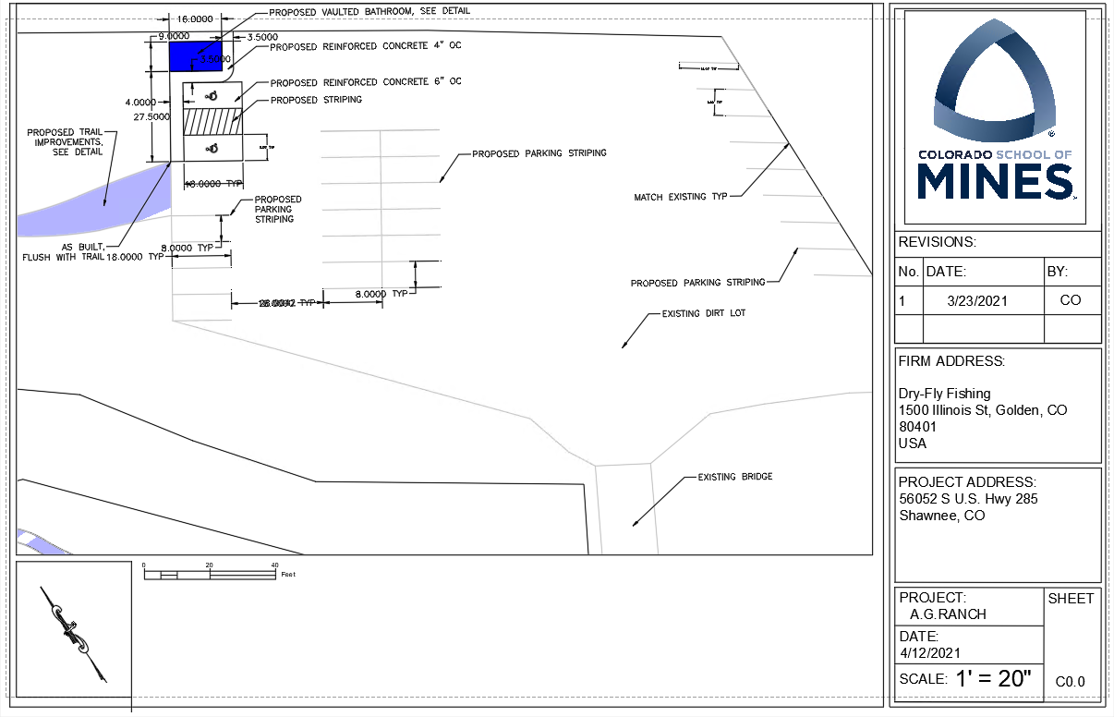The width and height of the screenshot is (1114, 717).
Task: Click the 'PROPOSED REINFORCED CONCRETE 4" OC' label
Action: (x=365, y=45)
